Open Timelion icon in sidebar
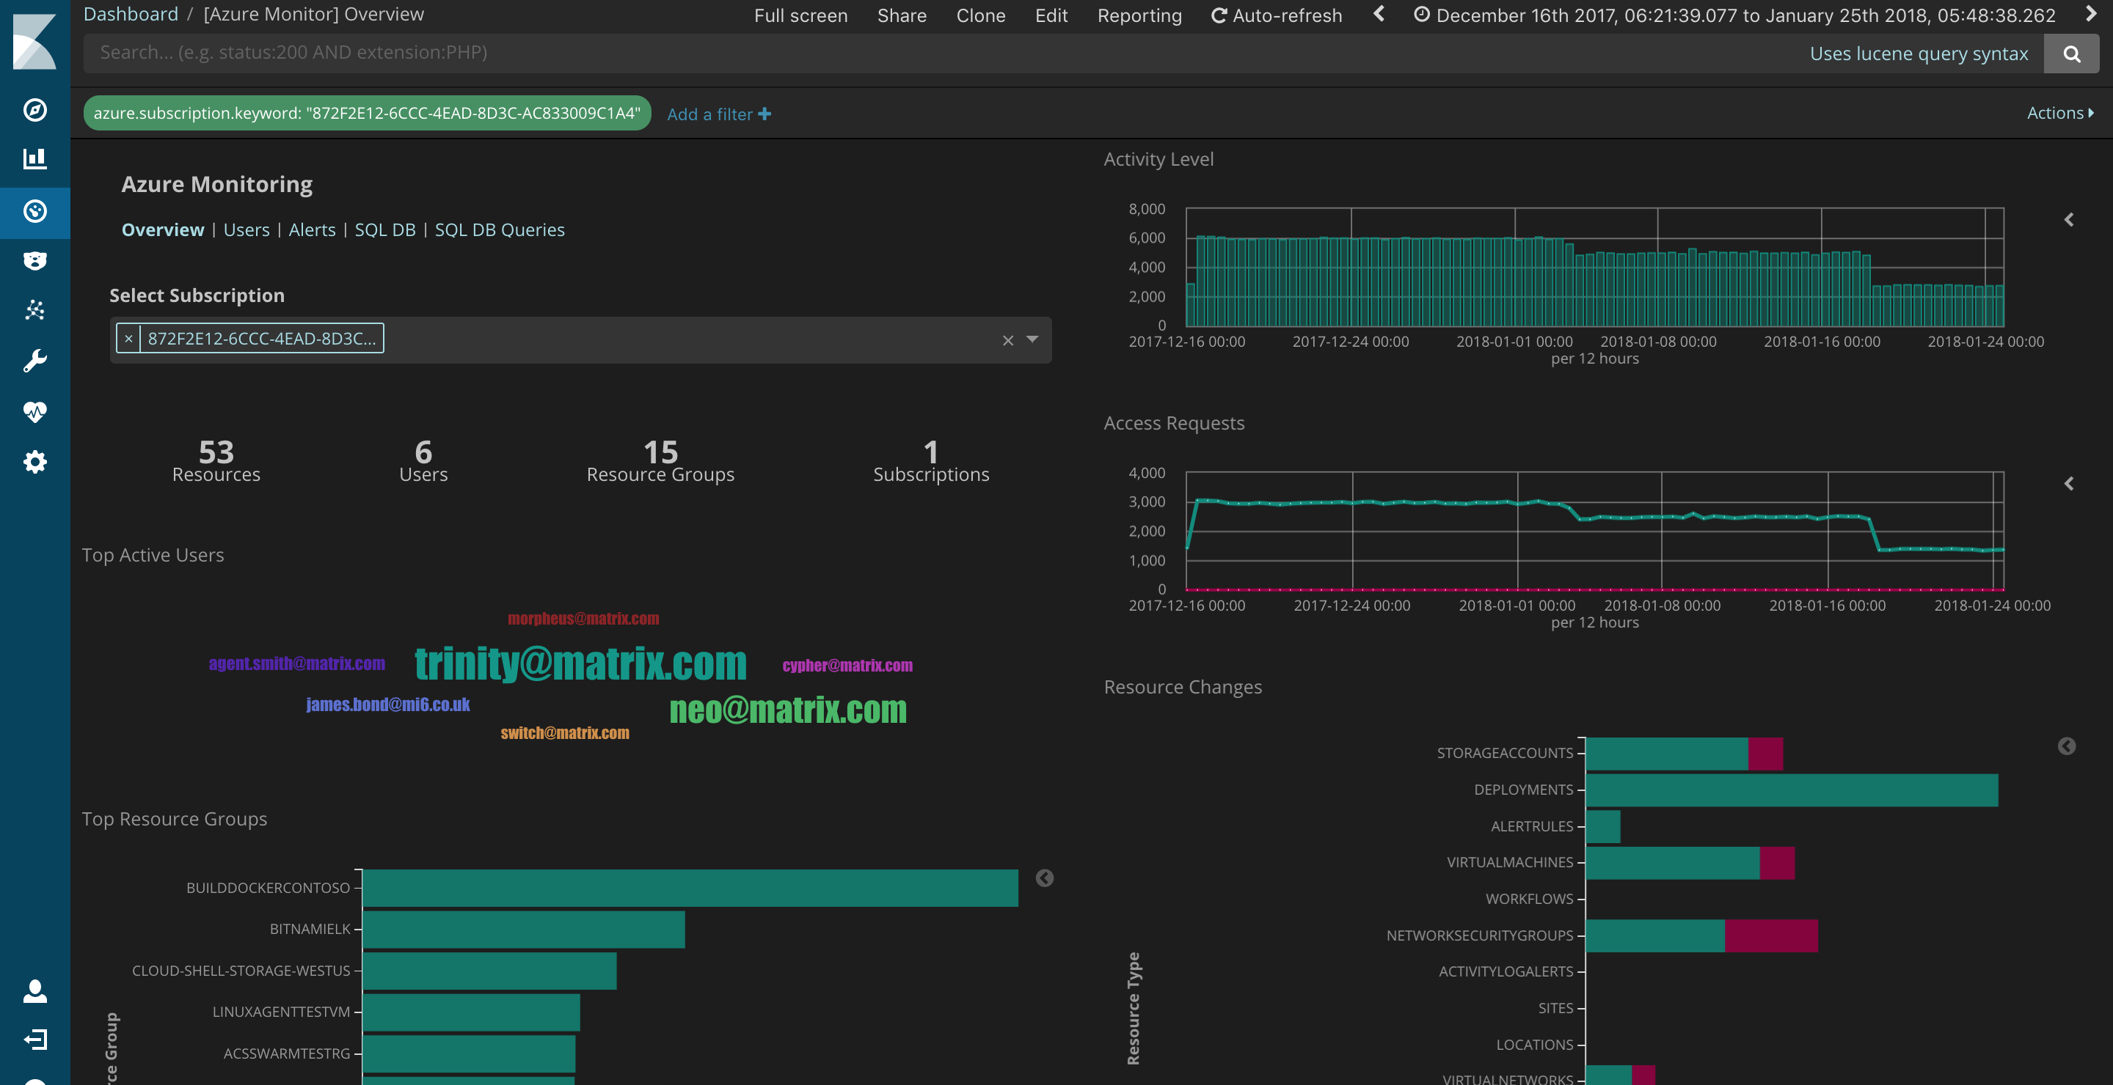 [34, 260]
